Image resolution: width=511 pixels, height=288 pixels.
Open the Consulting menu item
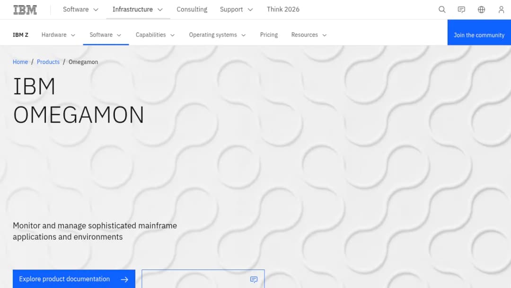tap(192, 9)
